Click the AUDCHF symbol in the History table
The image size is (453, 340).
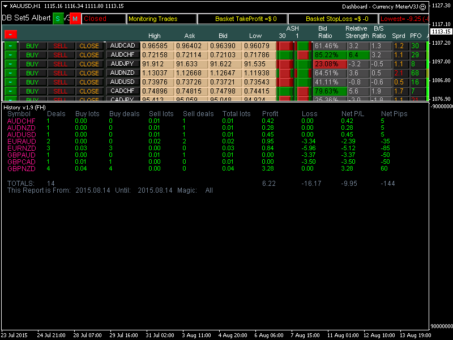point(22,121)
